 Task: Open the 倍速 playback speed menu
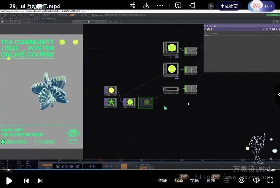pos(163,180)
